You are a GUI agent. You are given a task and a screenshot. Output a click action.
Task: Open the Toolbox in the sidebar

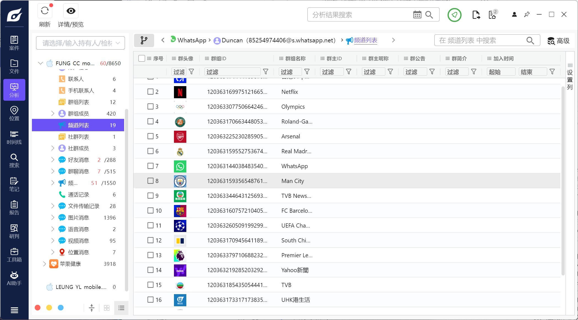[14, 255]
